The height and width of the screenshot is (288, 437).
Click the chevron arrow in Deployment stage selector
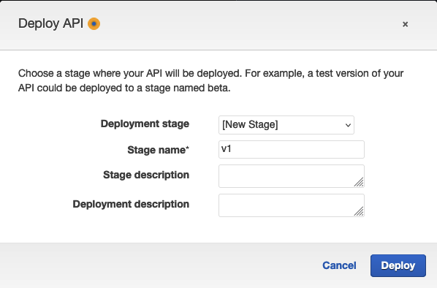(348, 125)
